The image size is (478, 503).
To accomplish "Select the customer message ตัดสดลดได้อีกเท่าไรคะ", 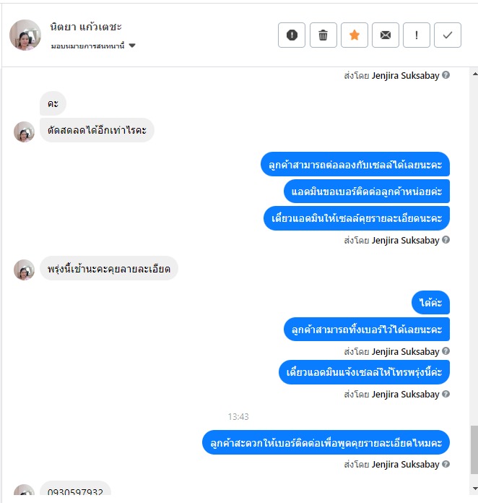I will click(x=97, y=130).
